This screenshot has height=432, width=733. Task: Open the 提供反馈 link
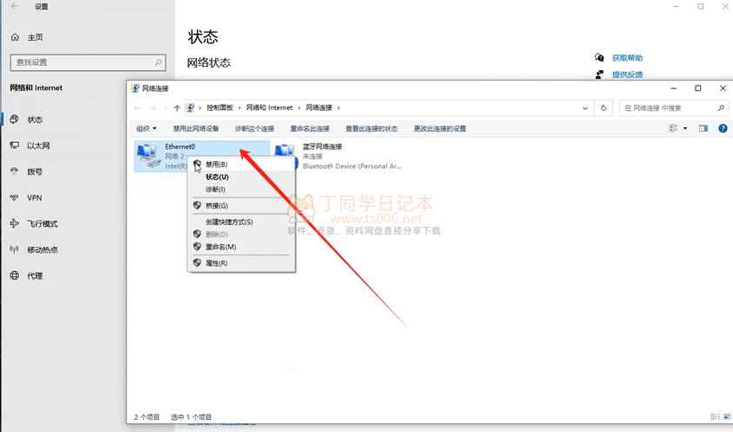click(x=627, y=74)
